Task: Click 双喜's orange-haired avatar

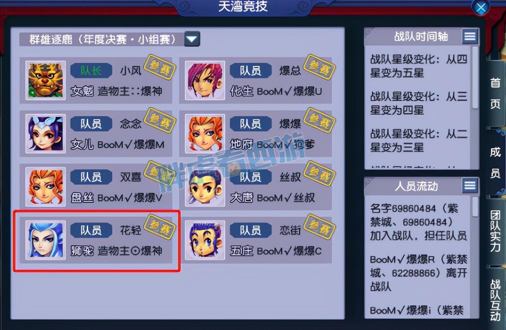Action: point(45,187)
